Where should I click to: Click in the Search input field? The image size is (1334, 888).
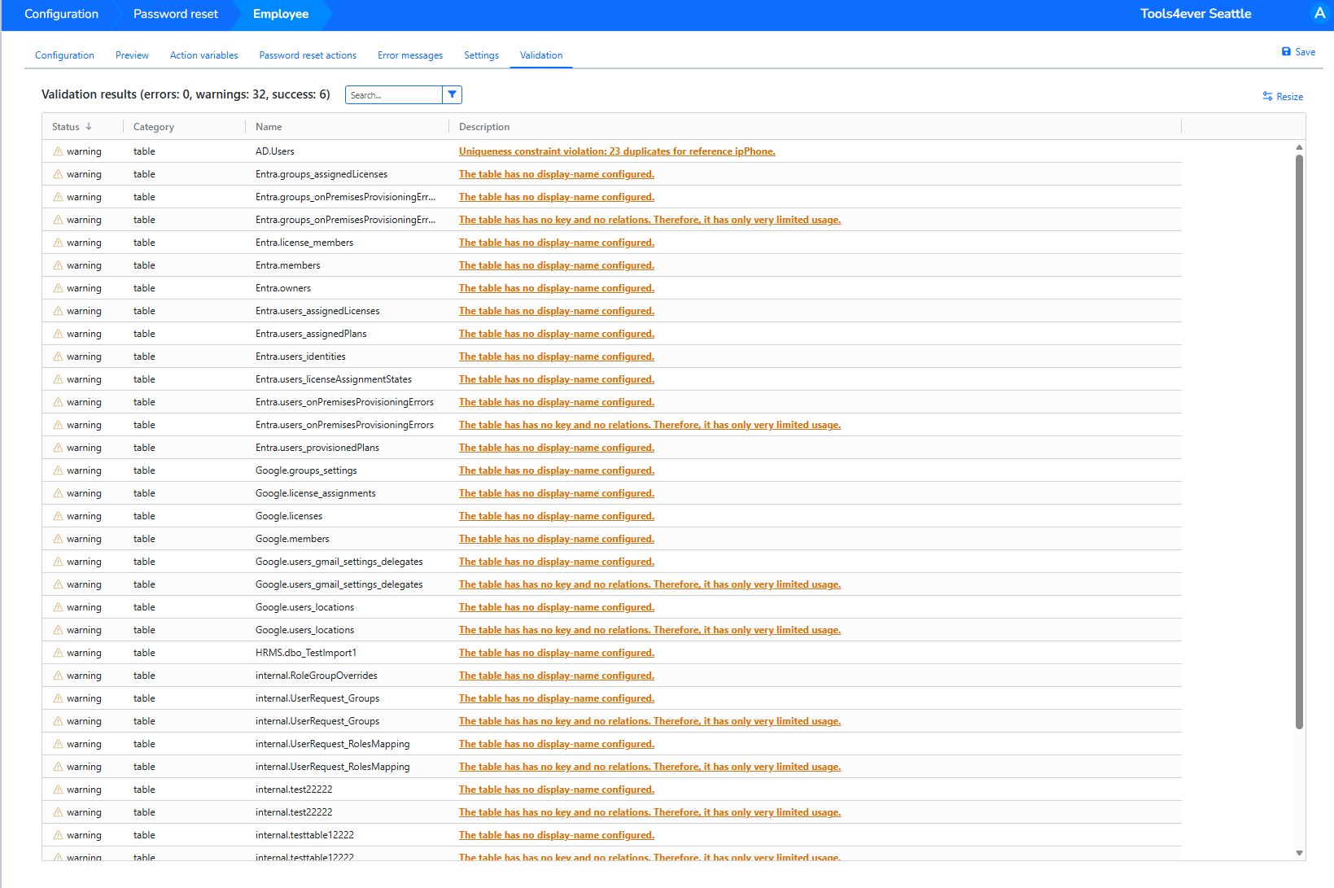394,94
